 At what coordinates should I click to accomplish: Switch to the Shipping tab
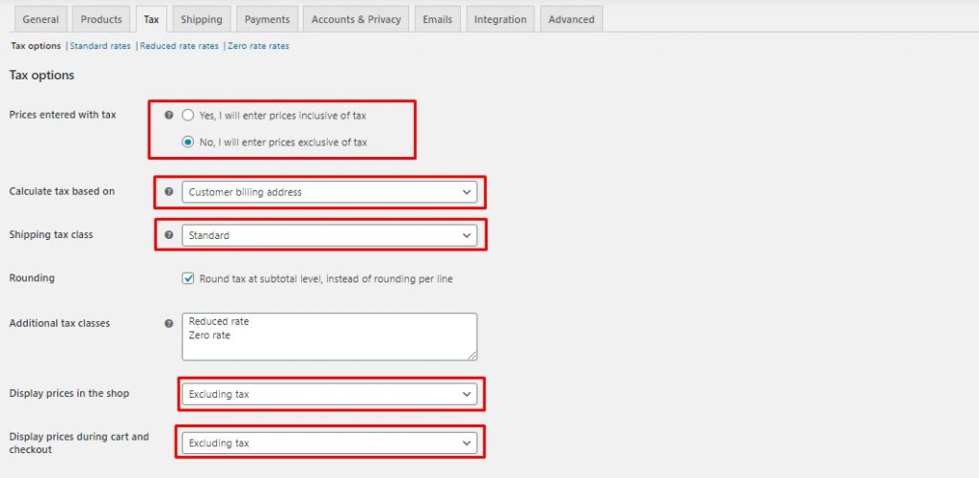(x=202, y=19)
